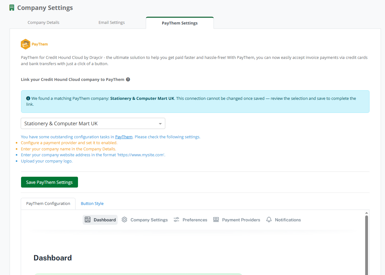Click the dropdown arrow of company selector
385x275 pixels.
click(160, 124)
